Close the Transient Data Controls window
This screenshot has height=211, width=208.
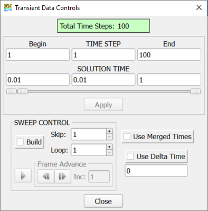199,7
